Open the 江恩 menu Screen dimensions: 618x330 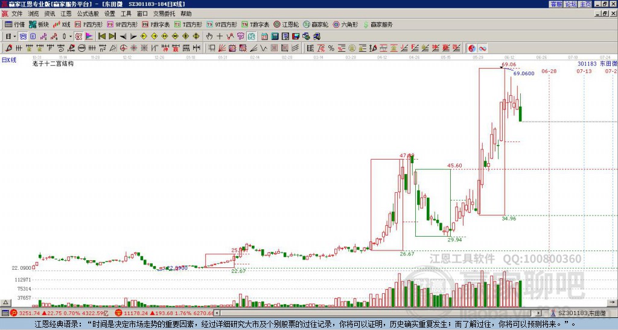coord(66,14)
